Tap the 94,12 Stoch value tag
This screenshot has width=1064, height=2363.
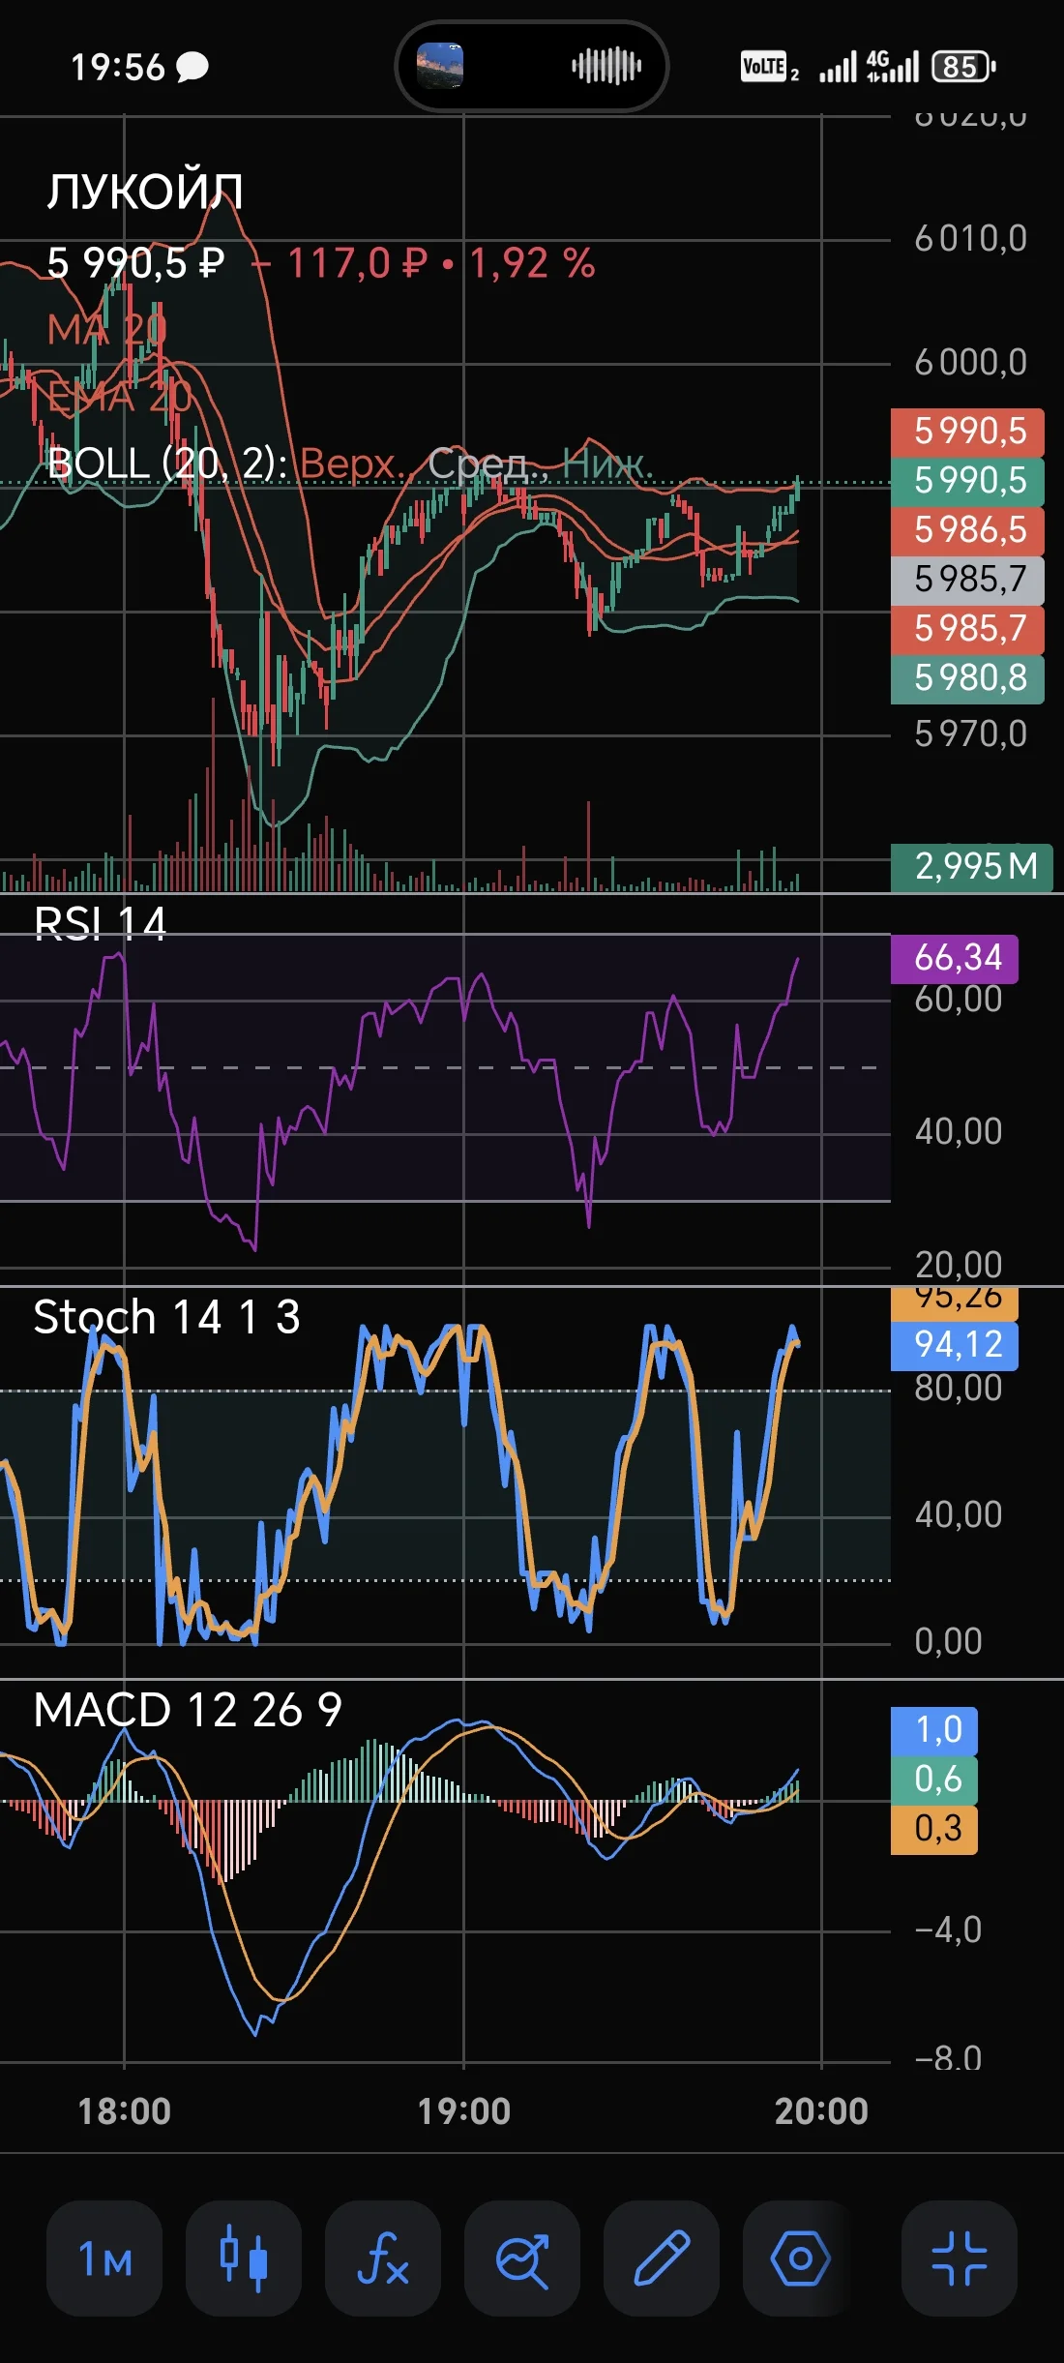point(954,1345)
